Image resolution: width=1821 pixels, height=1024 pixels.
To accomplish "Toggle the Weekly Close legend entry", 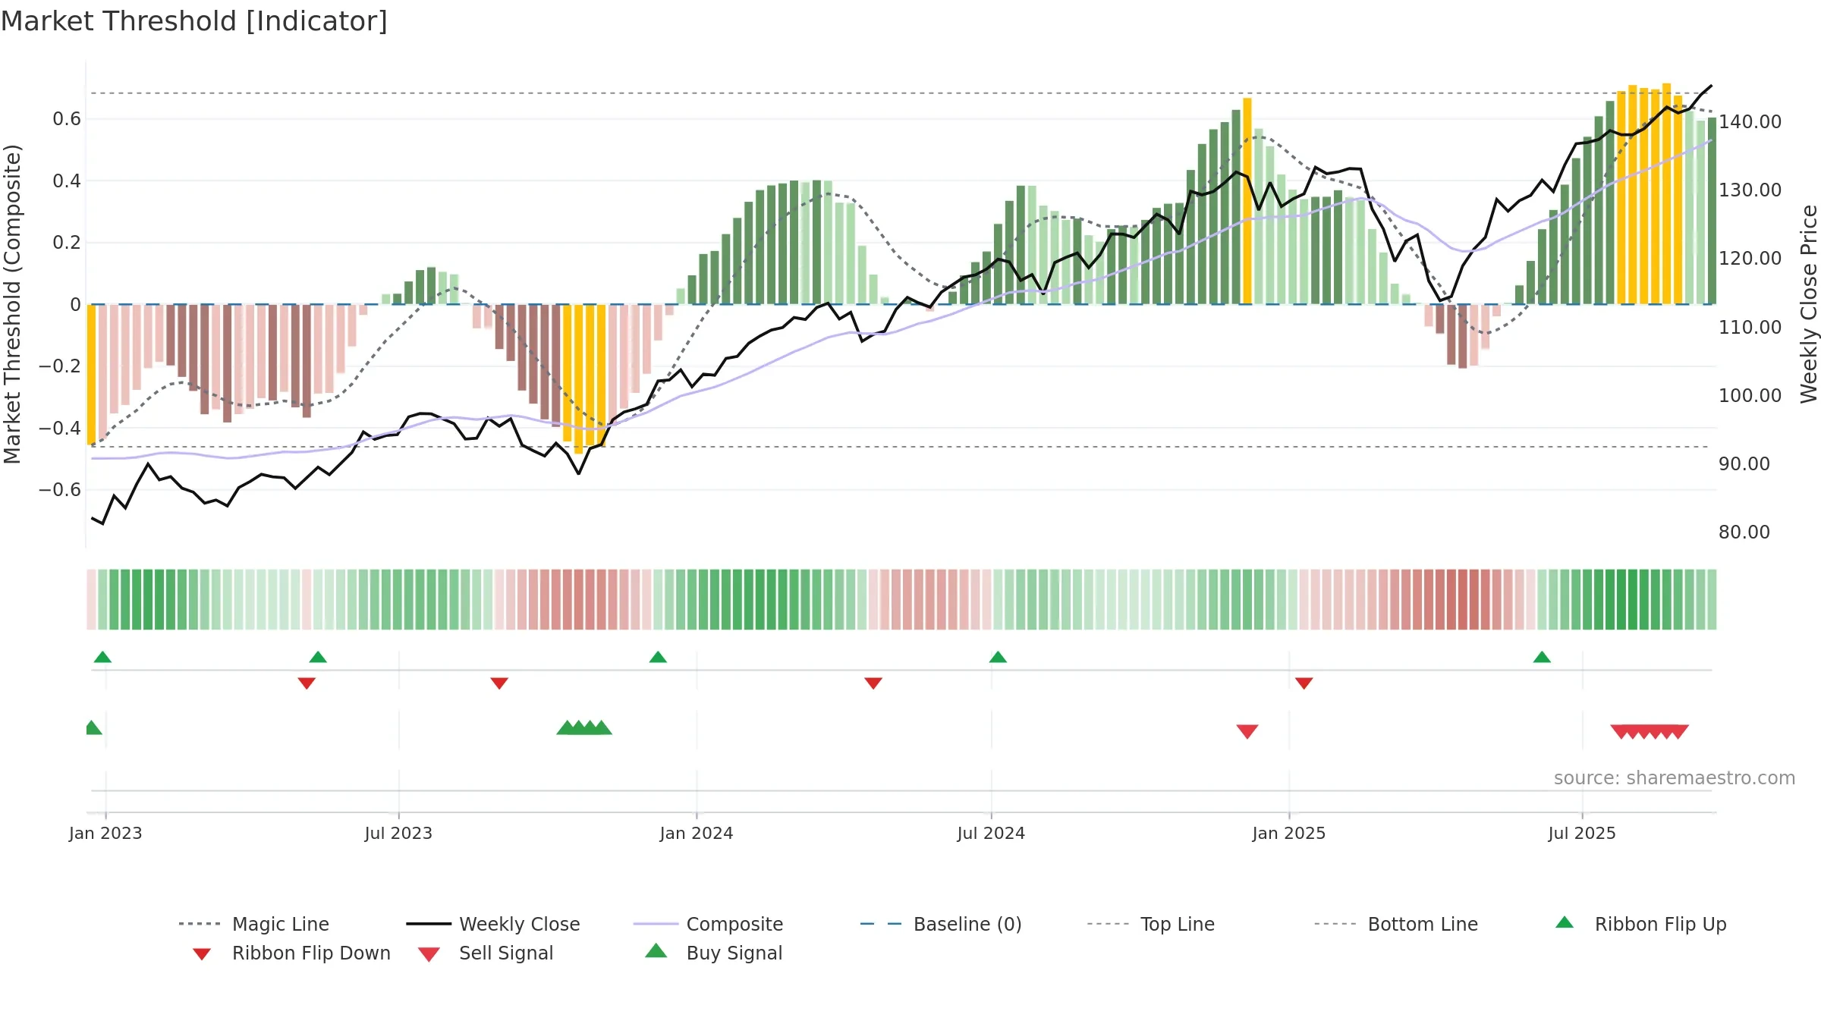I will pos(493,924).
